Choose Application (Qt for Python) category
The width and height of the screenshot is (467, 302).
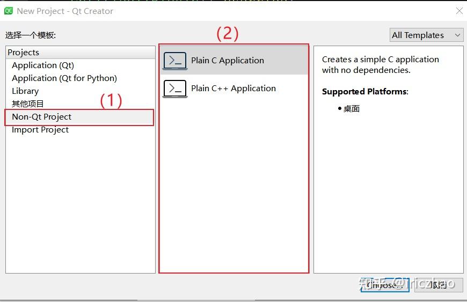click(x=64, y=78)
